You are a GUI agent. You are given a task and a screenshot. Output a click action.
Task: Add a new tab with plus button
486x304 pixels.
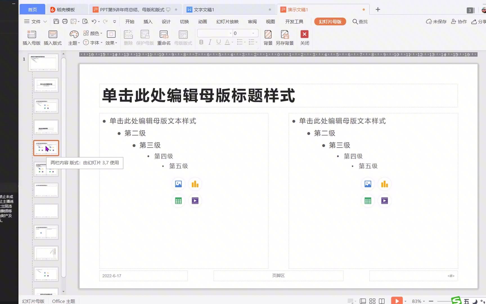click(x=378, y=10)
